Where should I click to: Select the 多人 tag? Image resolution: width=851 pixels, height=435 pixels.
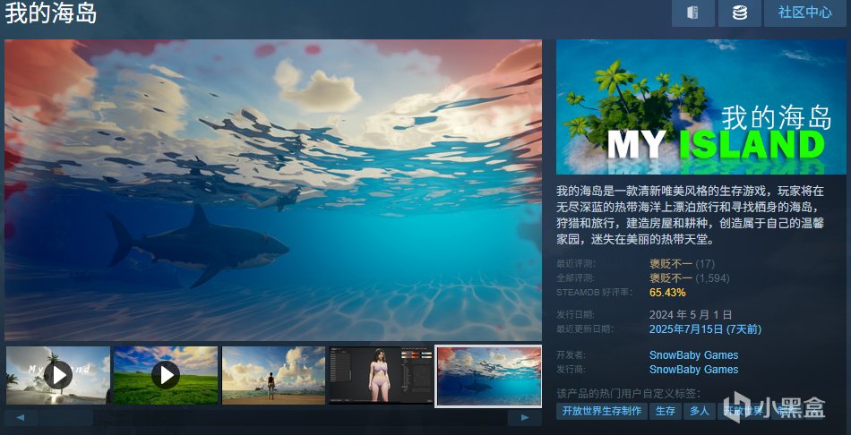tap(699, 411)
